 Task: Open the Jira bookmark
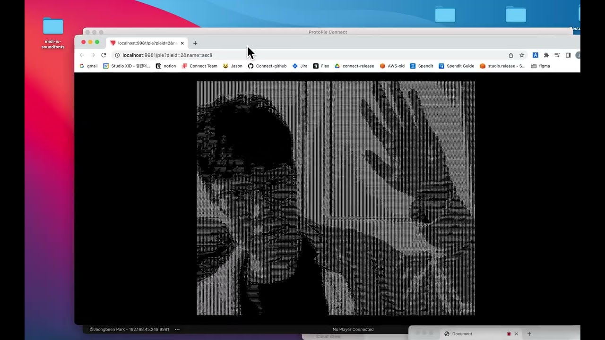click(300, 66)
